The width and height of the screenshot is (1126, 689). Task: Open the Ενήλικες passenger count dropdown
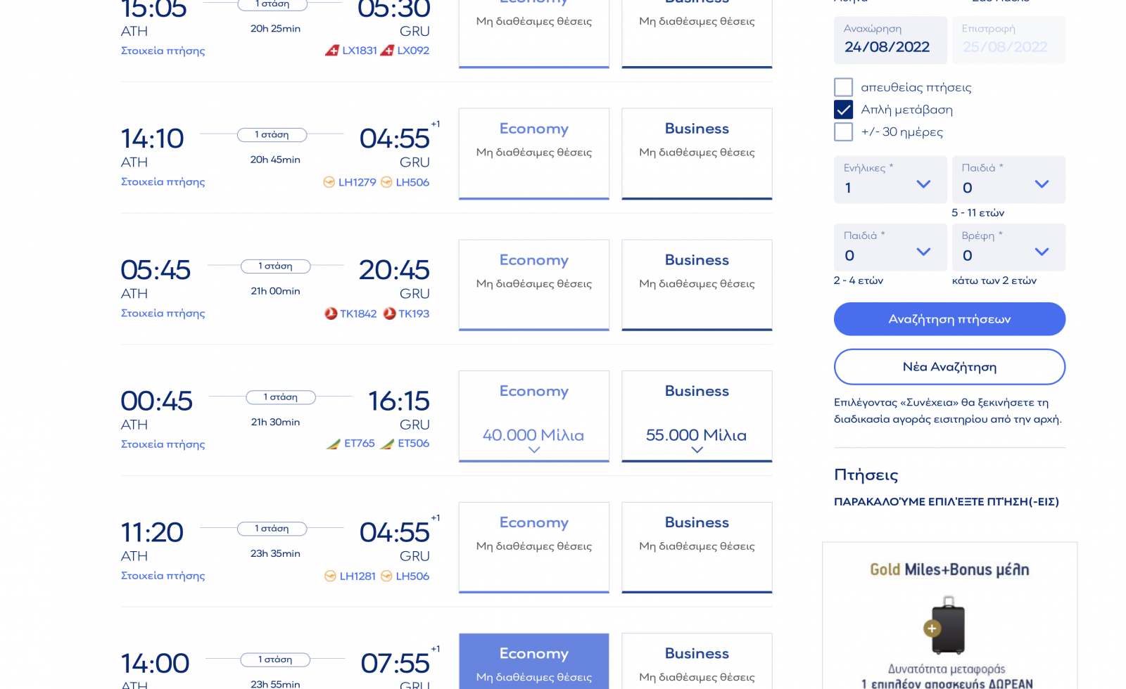(890, 179)
